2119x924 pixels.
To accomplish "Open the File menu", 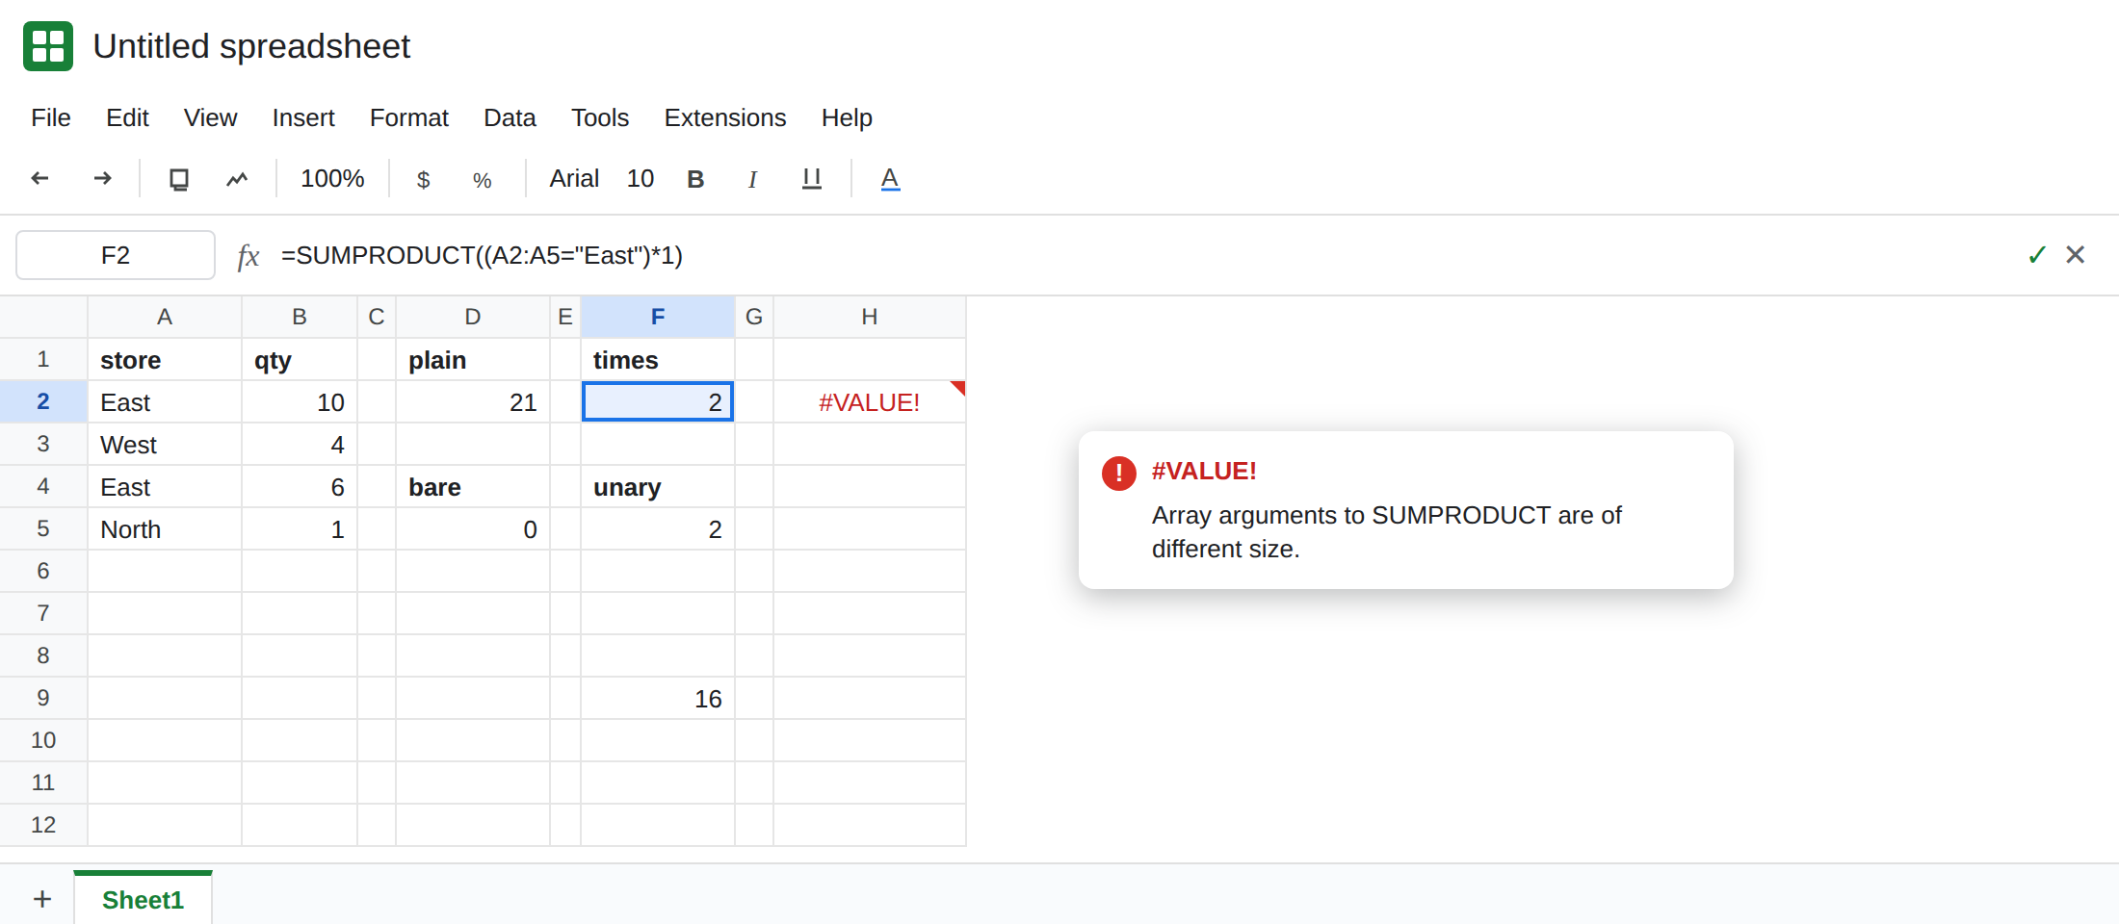I will 51,117.
